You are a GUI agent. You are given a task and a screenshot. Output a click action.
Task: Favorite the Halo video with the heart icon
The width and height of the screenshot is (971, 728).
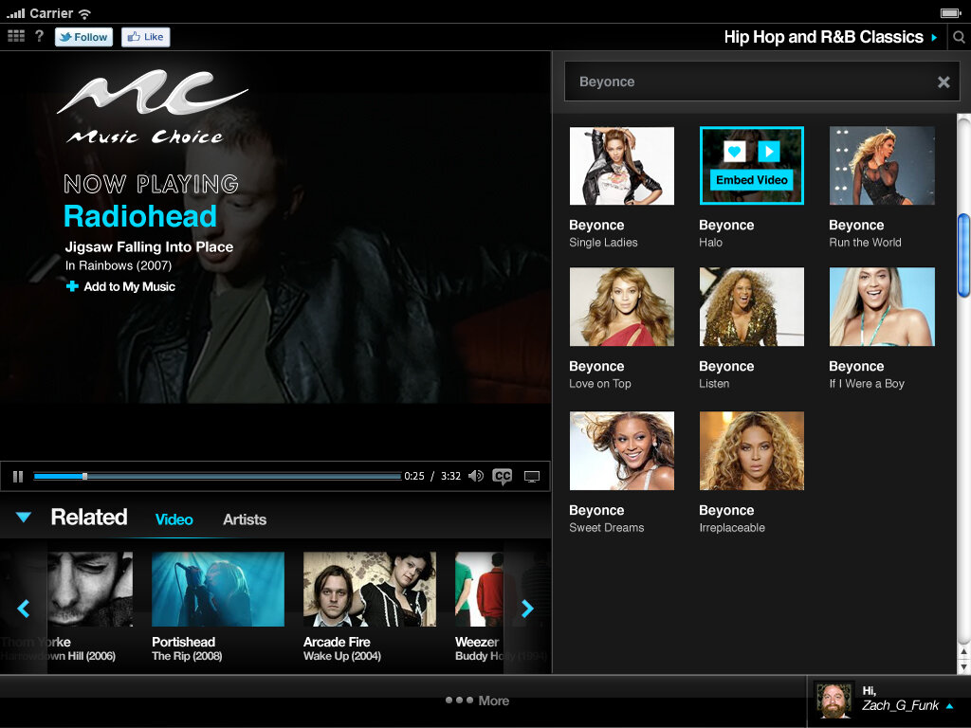pos(735,151)
